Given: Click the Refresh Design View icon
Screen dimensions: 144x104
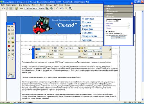Looking at the screenshot, I should pos(57,8).
